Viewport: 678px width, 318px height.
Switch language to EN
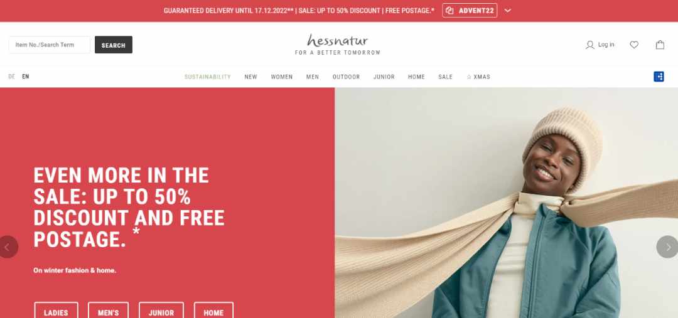pos(26,77)
